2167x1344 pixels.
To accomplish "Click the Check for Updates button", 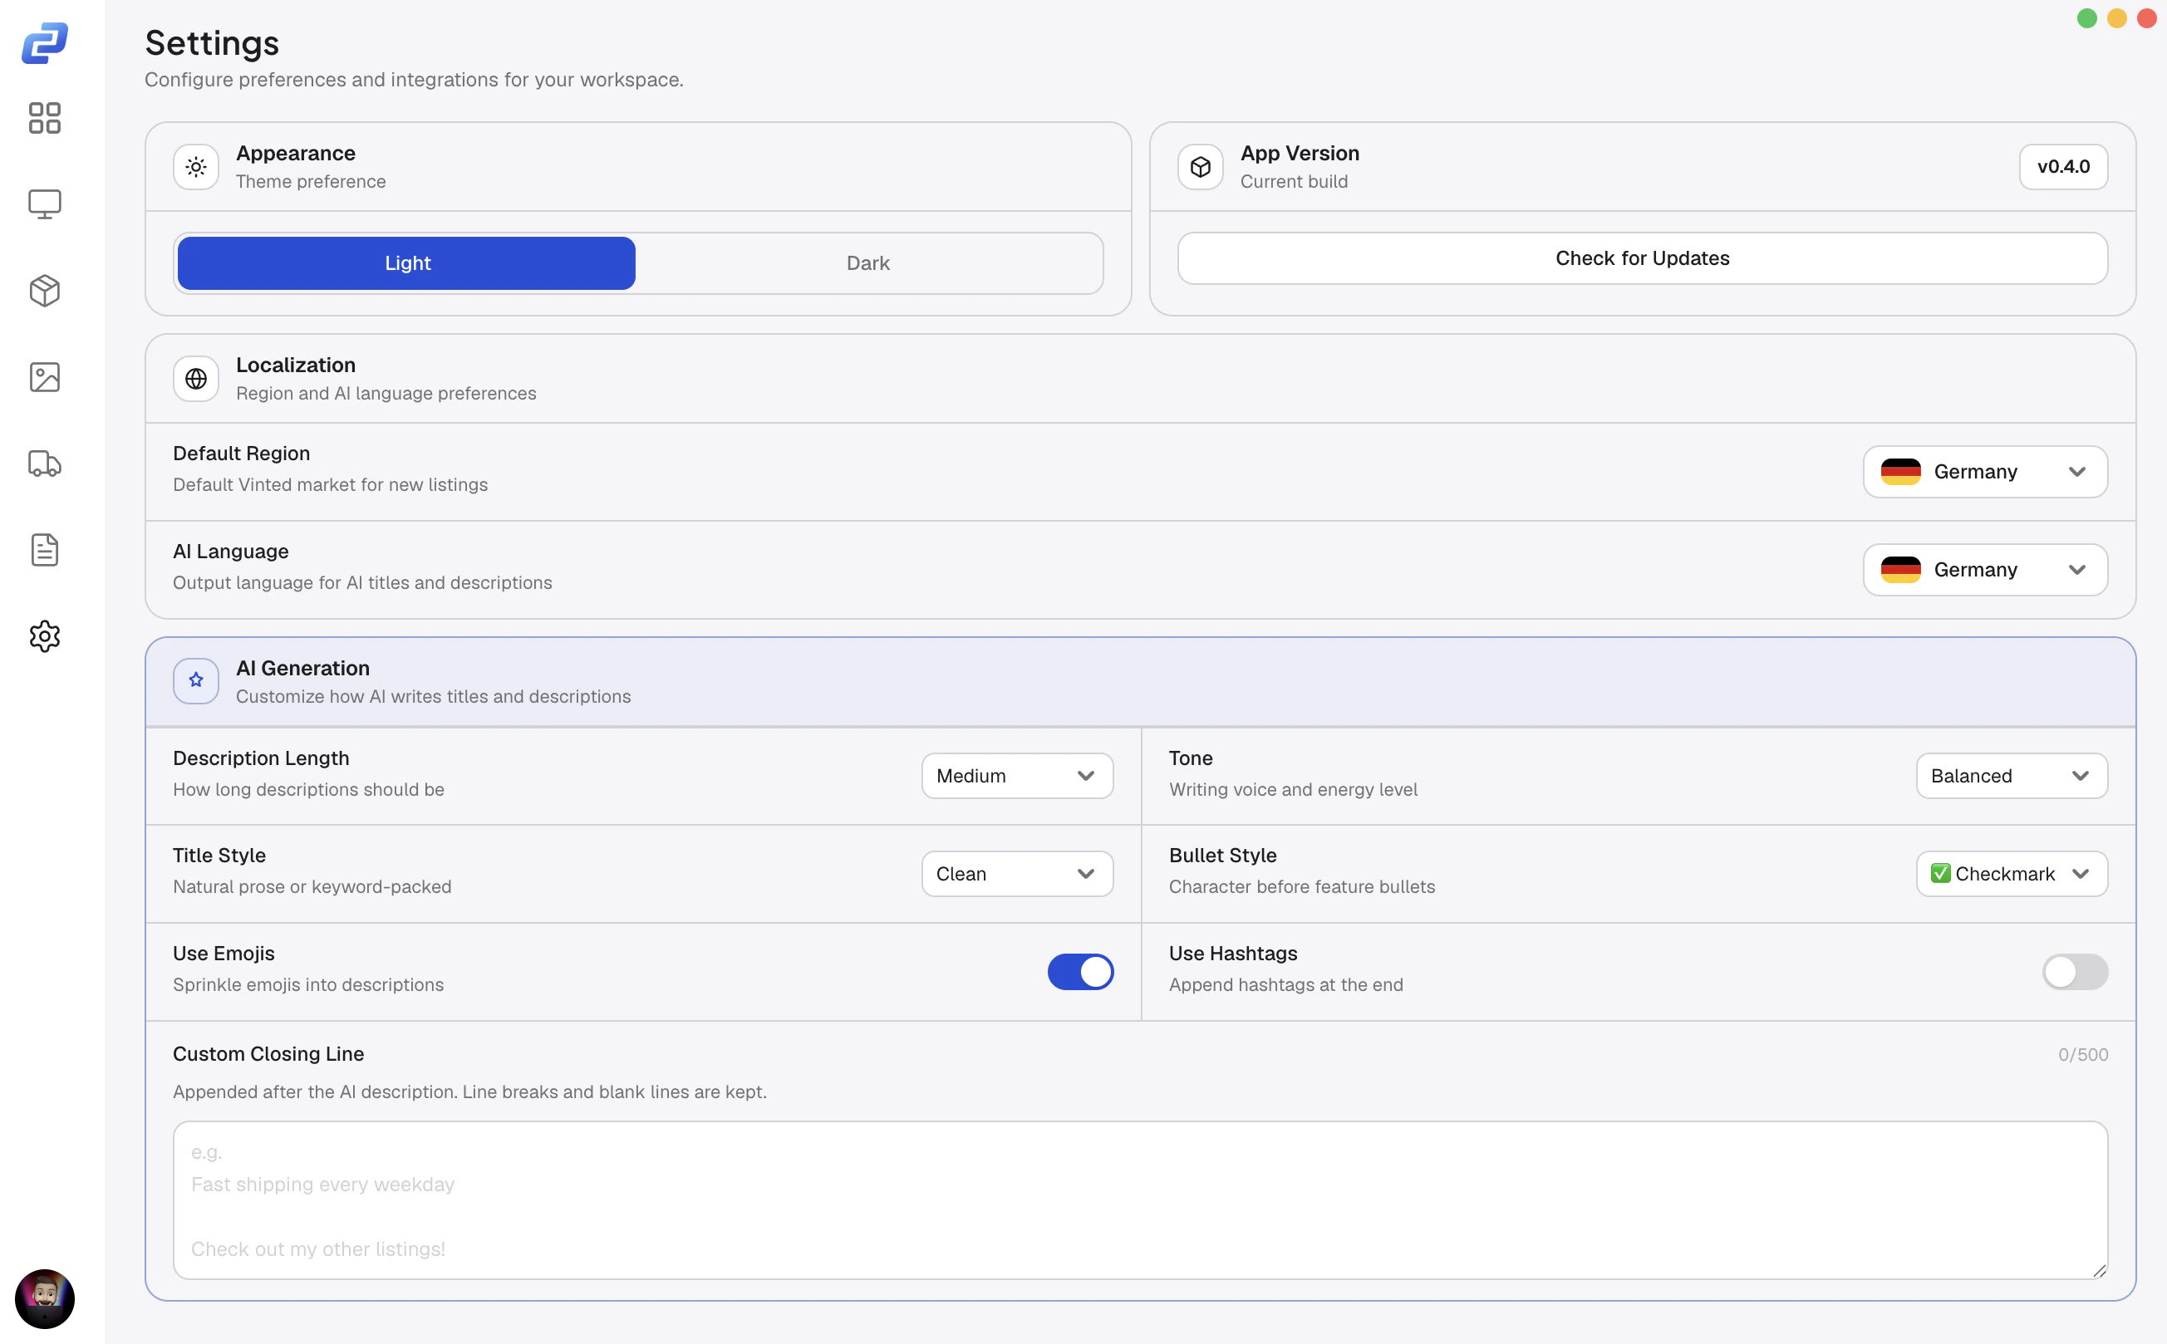I will pyautogui.click(x=1643, y=258).
